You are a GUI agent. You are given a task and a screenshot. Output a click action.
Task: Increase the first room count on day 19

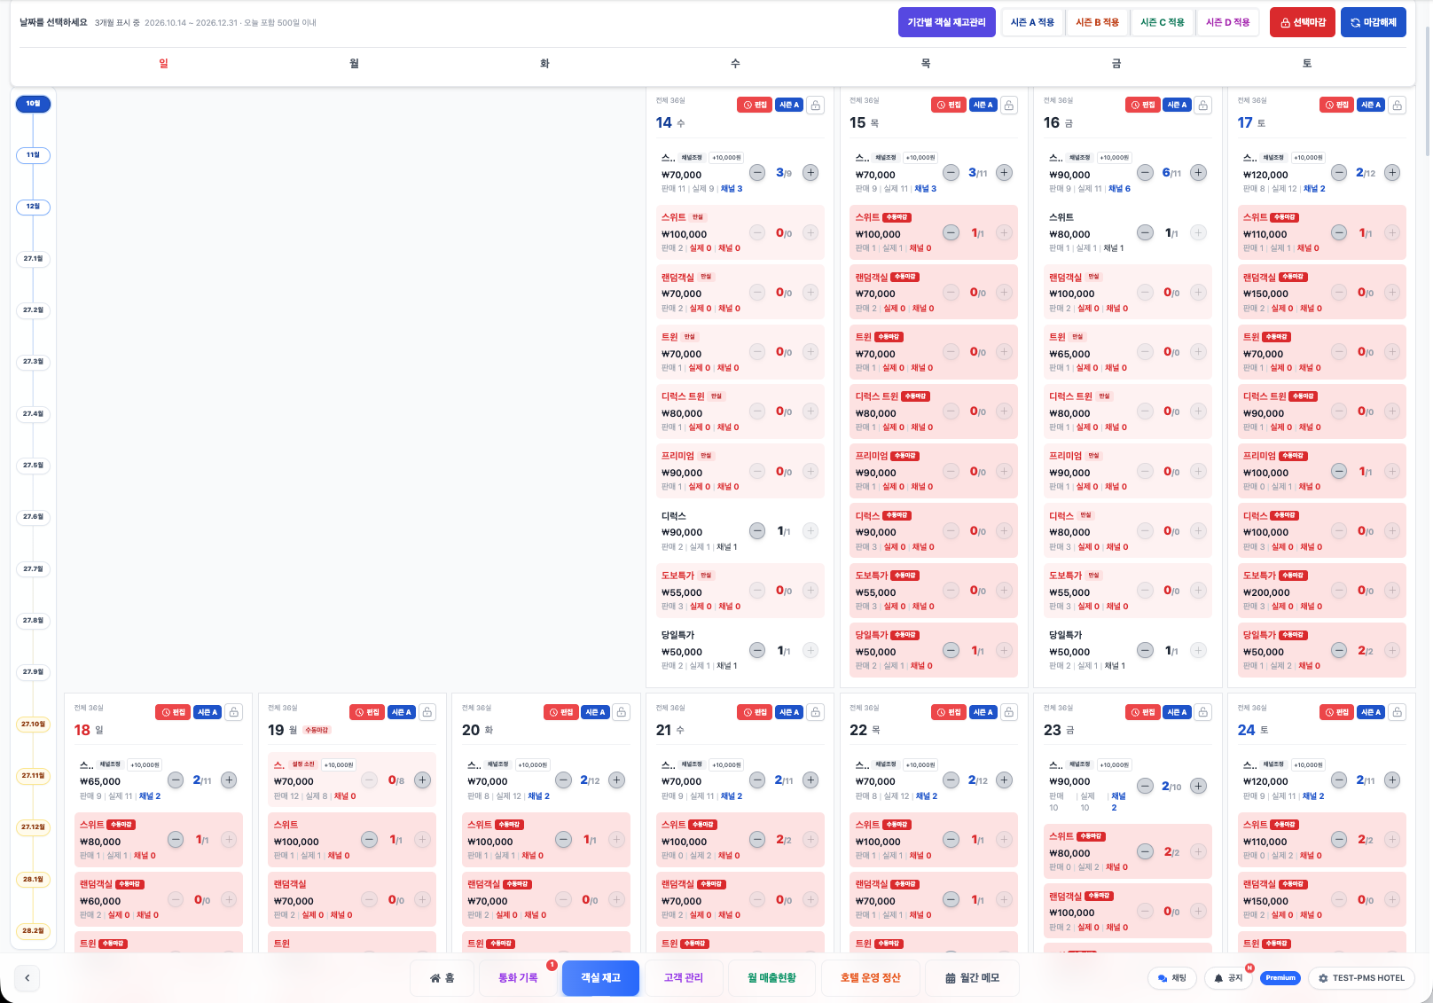[x=423, y=780]
